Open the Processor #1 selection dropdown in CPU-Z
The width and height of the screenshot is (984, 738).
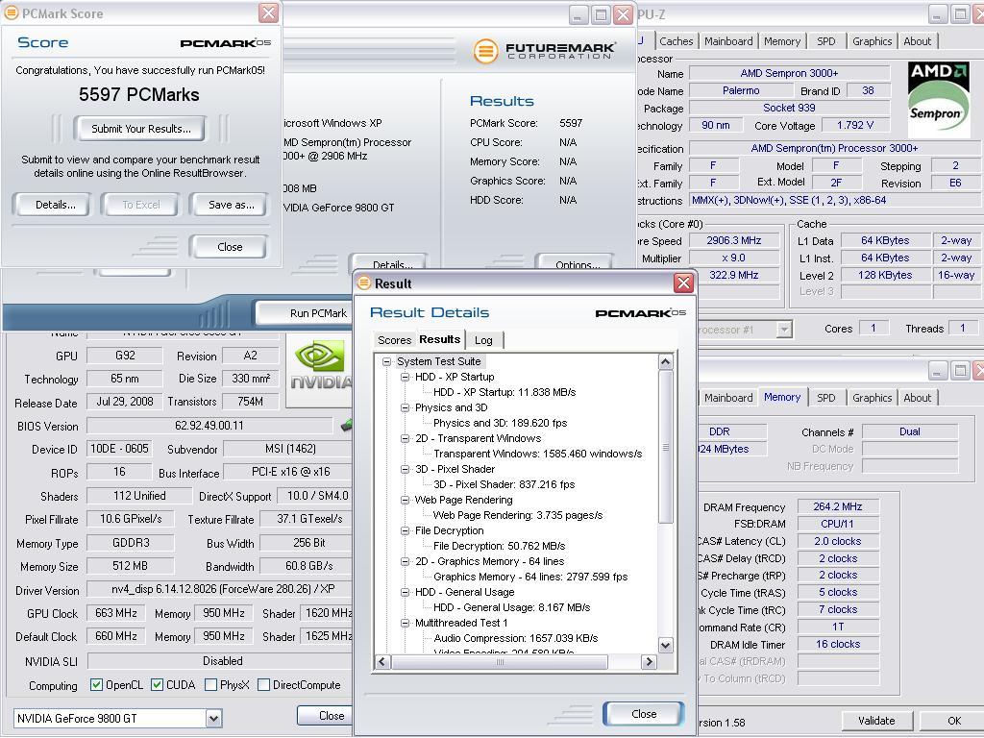[784, 330]
